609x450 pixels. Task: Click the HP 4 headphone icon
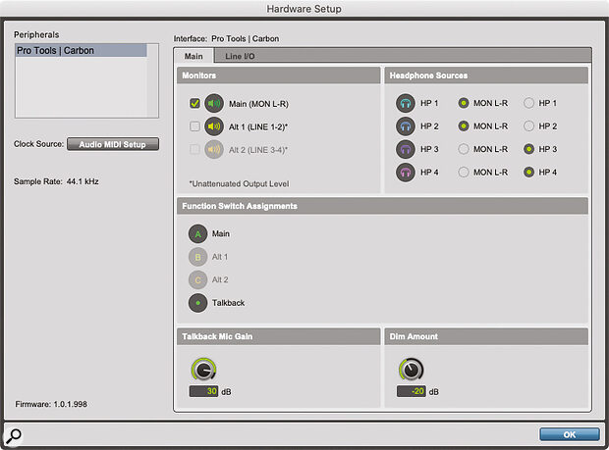coord(406,173)
